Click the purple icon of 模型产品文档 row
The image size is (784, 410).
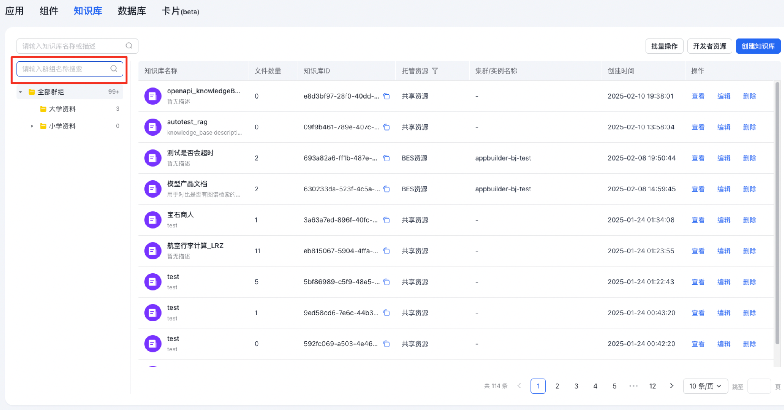[153, 189]
